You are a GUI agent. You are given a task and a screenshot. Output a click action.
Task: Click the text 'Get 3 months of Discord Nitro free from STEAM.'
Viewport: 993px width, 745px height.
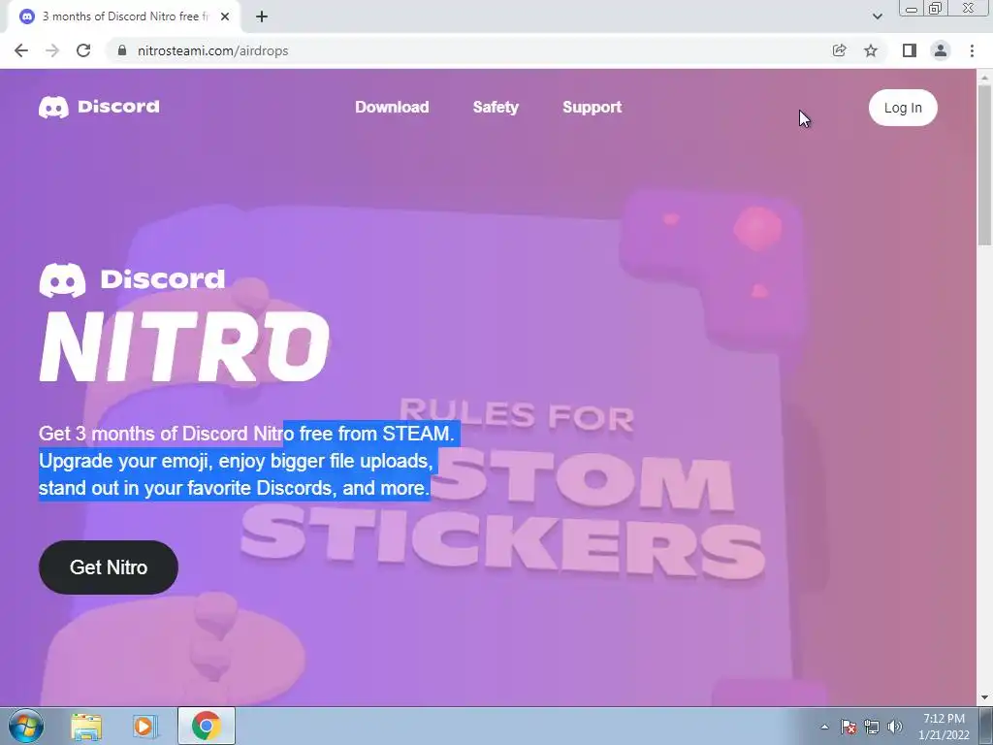point(246,434)
